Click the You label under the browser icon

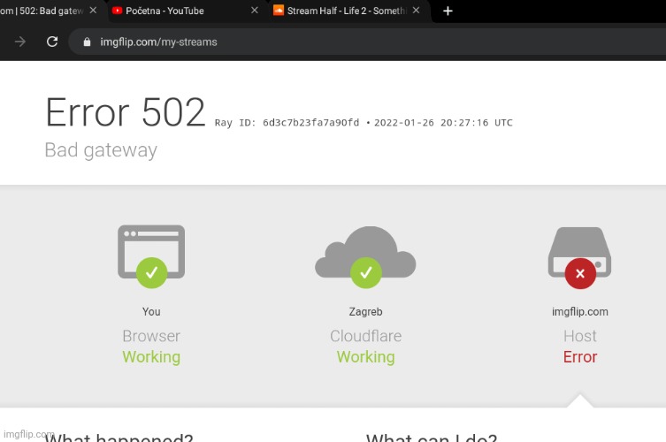tap(151, 312)
